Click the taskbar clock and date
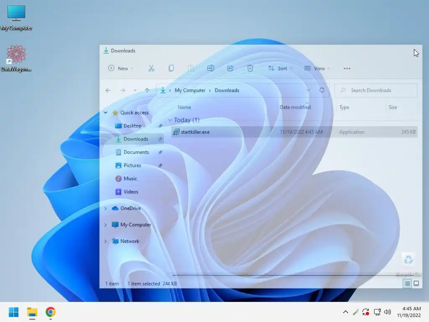The image size is (429, 322). click(409, 312)
